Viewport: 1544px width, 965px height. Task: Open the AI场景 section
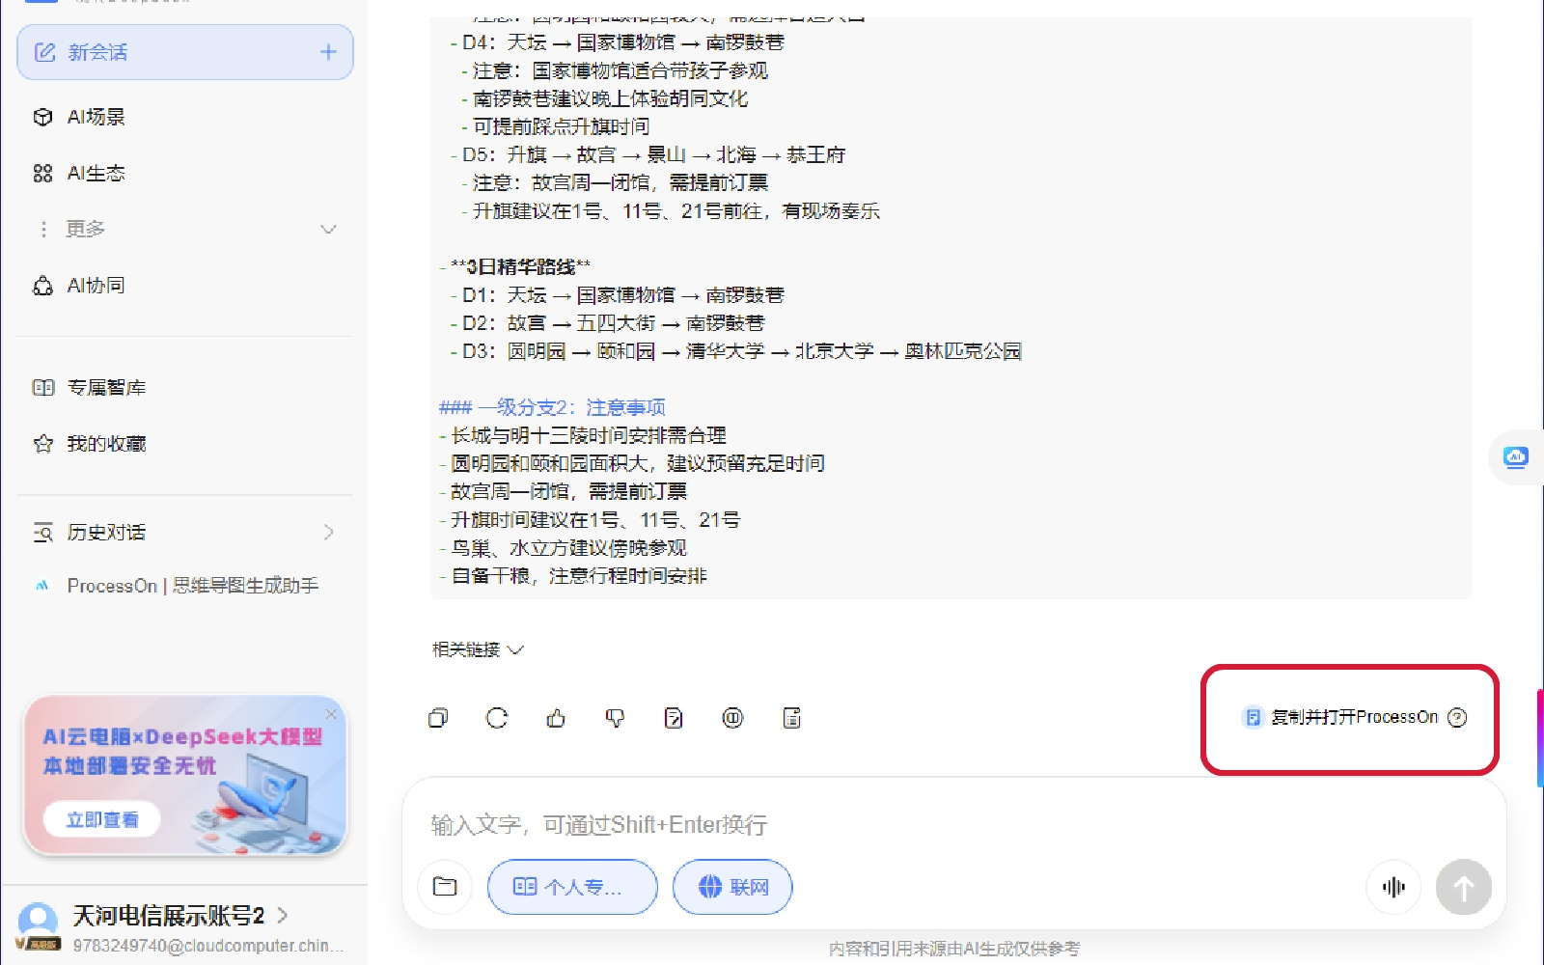(x=95, y=117)
